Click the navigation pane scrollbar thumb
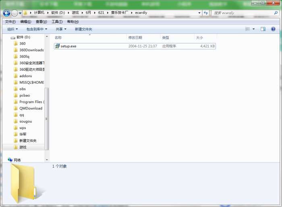Image resolution: width=282 pixels, height=207 pixels. click(47, 119)
